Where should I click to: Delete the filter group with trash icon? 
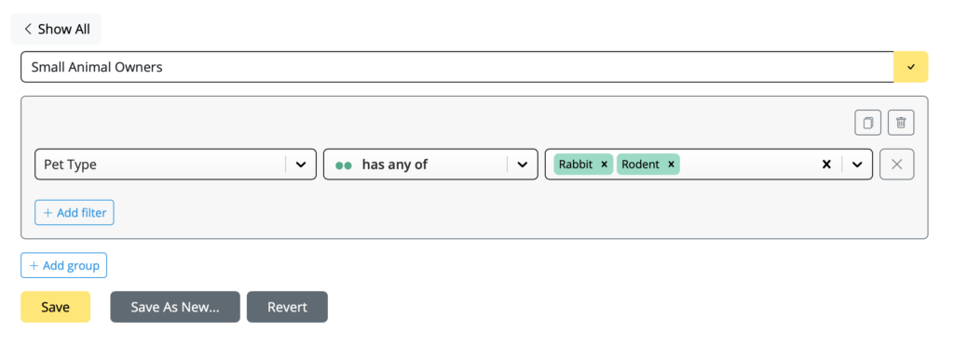pos(901,123)
